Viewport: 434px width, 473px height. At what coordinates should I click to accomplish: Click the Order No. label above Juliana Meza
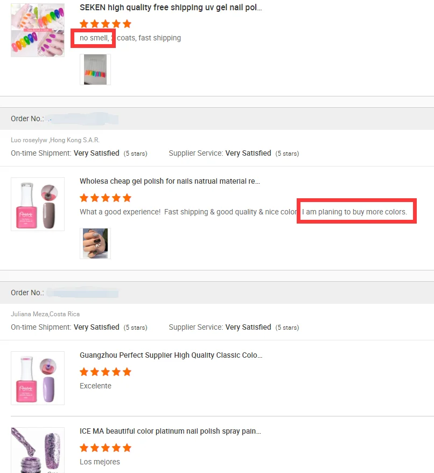click(x=27, y=293)
